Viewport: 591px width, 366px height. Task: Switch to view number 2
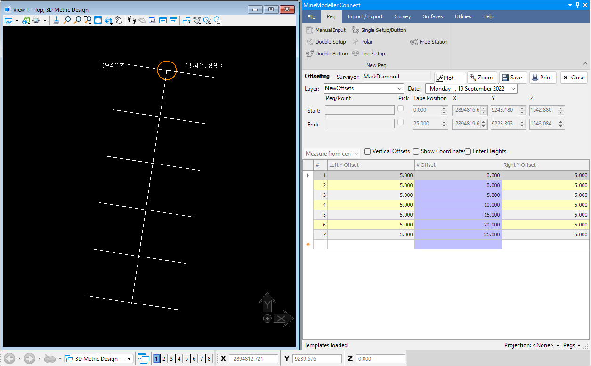coord(164,359)
